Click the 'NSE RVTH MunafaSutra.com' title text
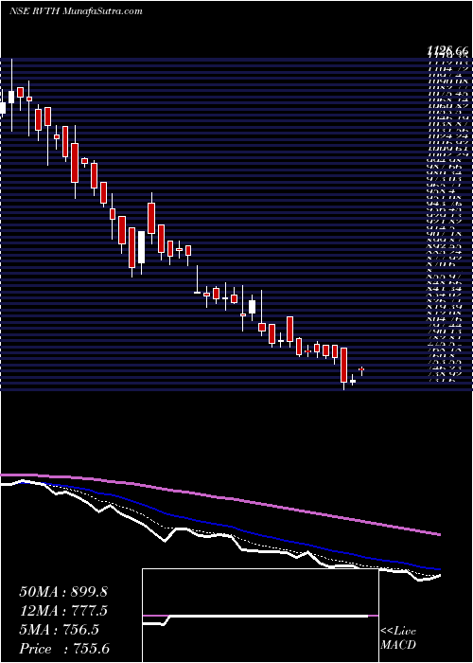The height and width of the screenshot is (663, 473). click(x=75, y=11)
